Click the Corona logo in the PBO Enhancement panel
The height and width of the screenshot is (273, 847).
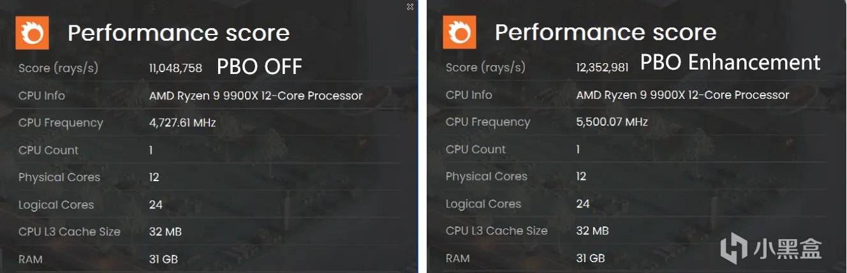tap(459, 33)
